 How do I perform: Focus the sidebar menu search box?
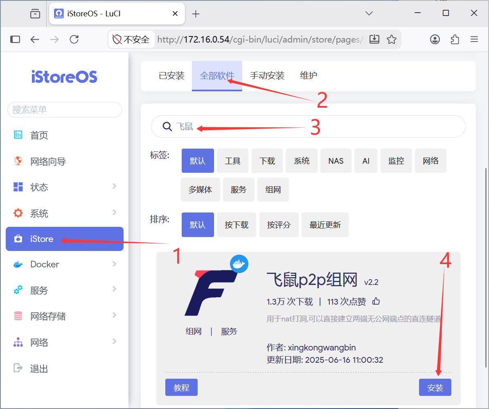click(x=65, y=109)
